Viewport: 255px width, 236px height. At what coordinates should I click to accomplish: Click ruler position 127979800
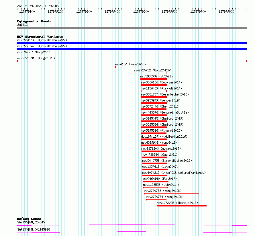pos(226,11)
